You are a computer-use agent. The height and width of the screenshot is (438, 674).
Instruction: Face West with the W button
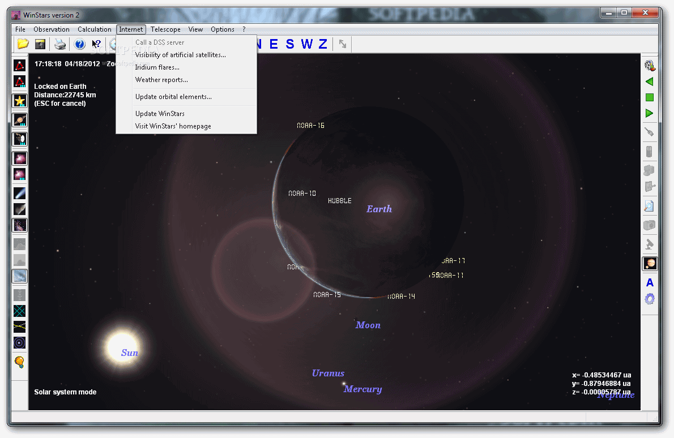click(306, 44)
